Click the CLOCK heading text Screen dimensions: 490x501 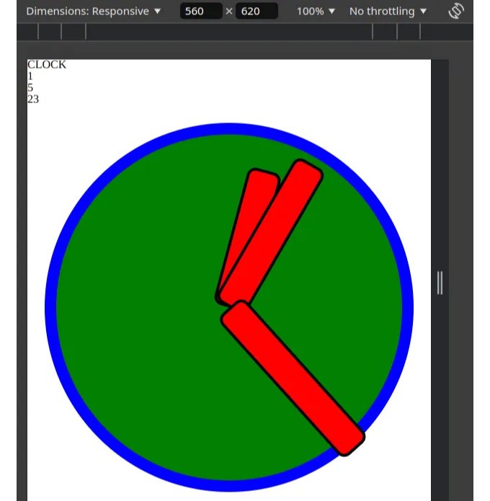(47, 65)
